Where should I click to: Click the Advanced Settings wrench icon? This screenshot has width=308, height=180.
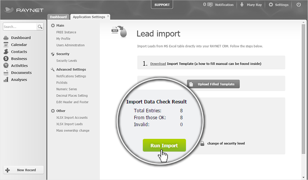(53, 70)
